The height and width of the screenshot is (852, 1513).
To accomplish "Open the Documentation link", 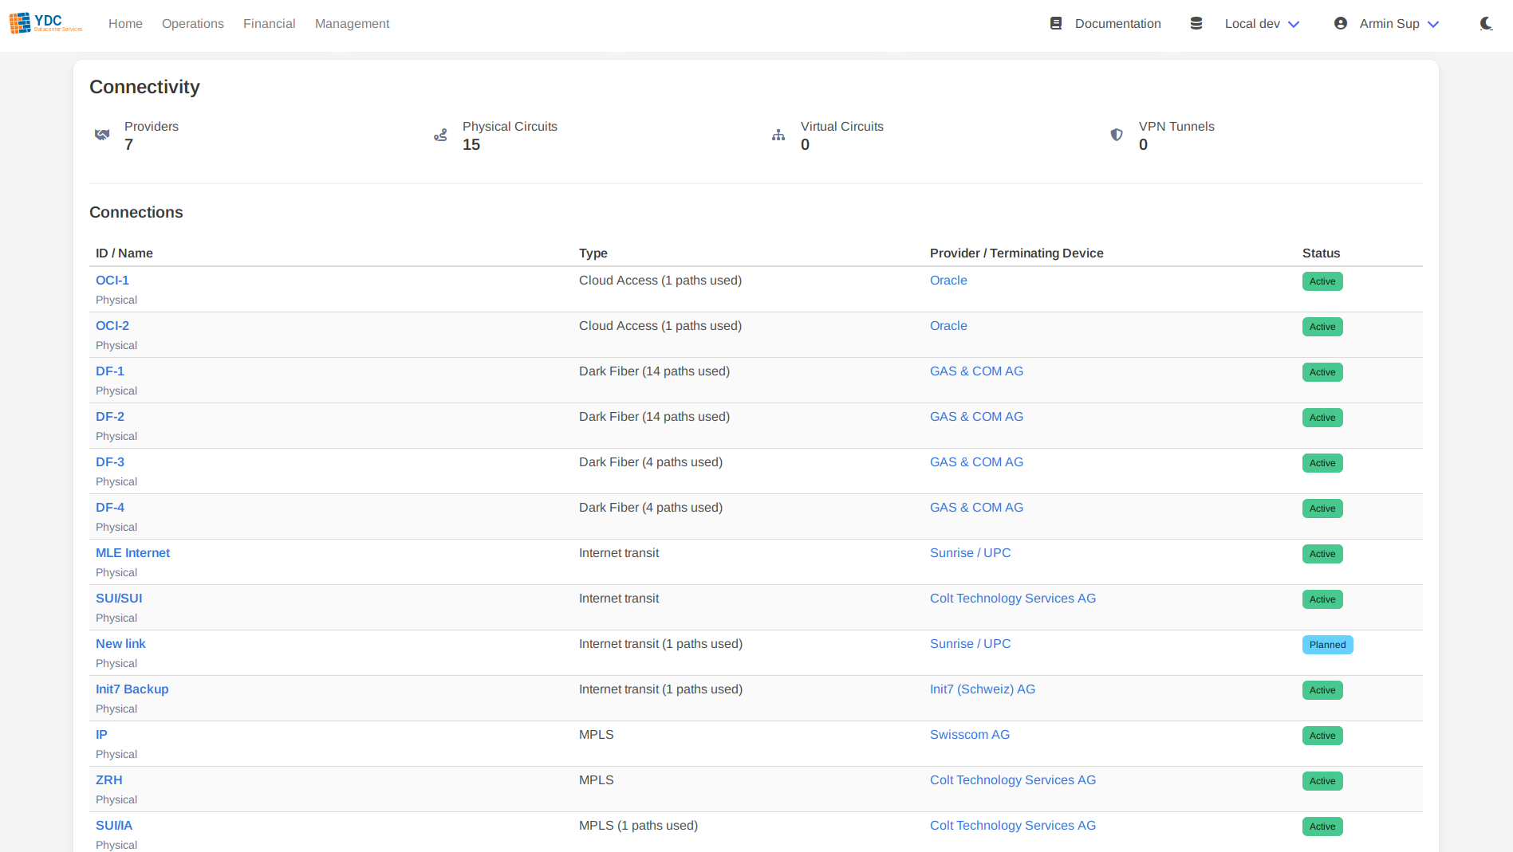I will point(1118,24).
